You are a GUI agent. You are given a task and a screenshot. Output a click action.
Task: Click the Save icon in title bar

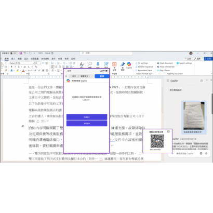coord(21,53)
